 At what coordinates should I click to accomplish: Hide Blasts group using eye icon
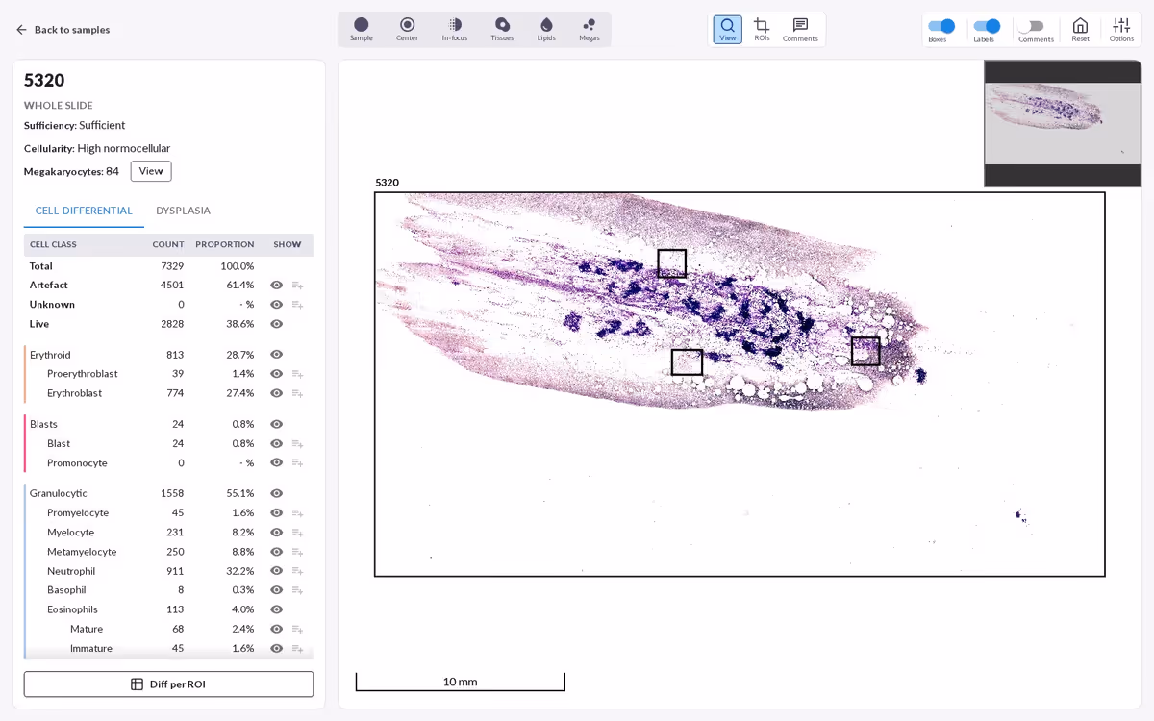277,424
